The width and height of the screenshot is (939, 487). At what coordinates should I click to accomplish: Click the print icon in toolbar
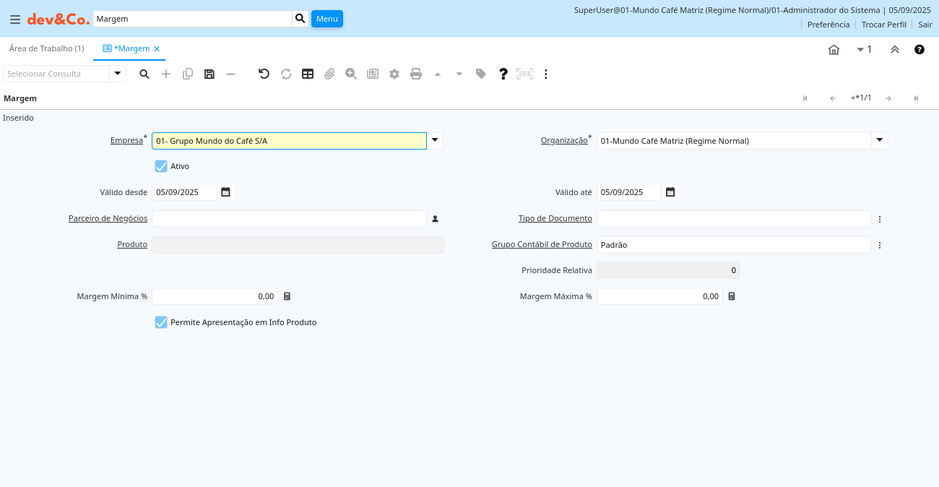[x=416, y=74]
